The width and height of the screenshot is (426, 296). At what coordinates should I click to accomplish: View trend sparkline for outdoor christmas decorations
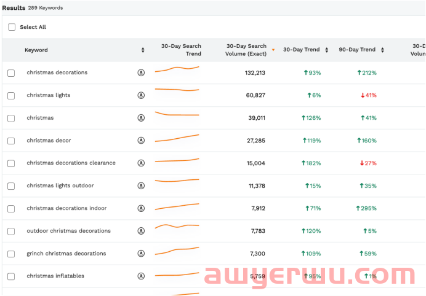pos(177,226)
